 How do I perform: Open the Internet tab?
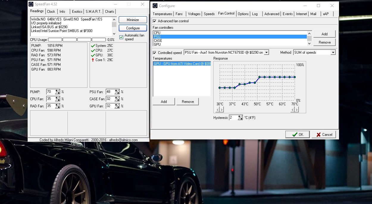click(x=301, y=14)
